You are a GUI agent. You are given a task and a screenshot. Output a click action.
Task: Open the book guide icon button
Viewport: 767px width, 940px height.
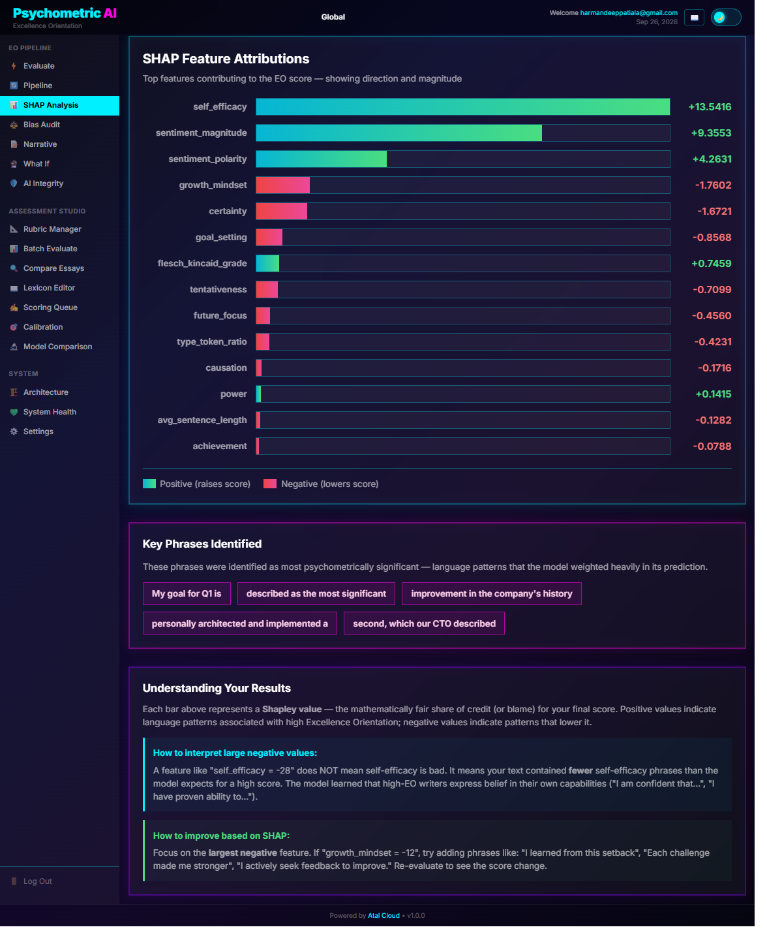[x=694, y=18]
